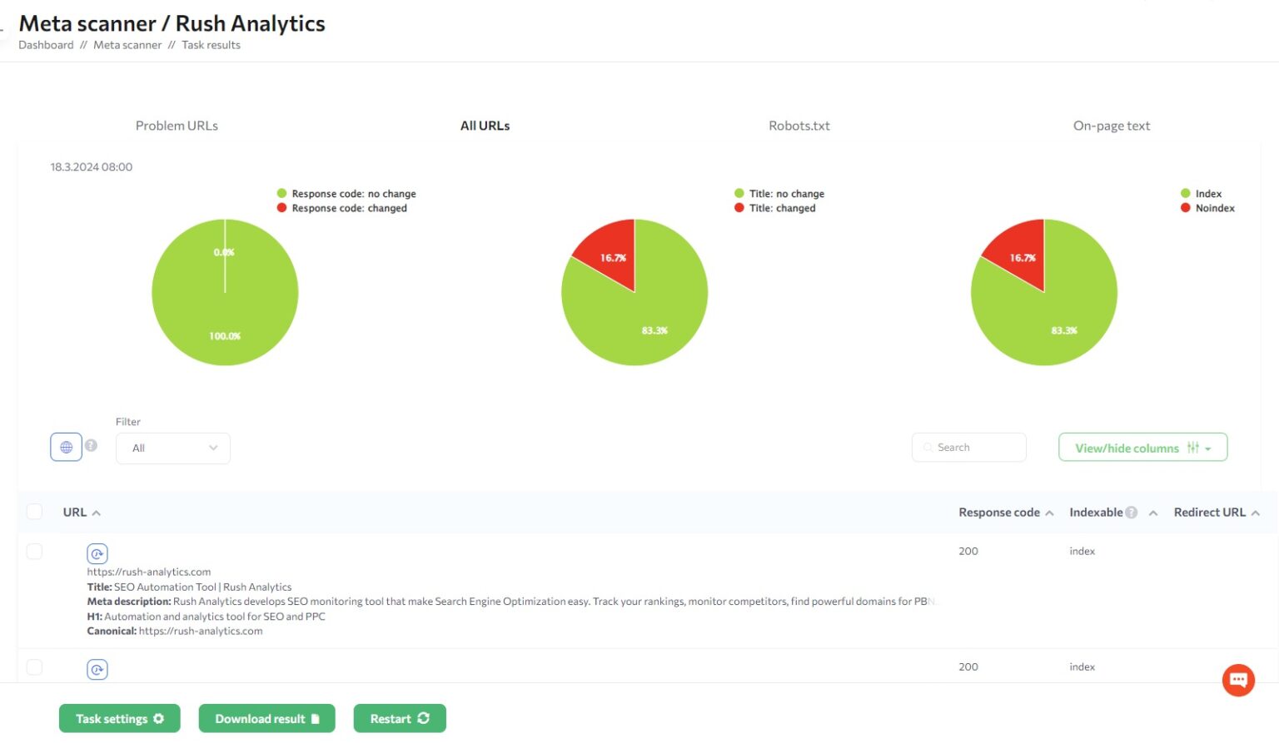Viewport: 1279px width, 743px height.
Task: Expand the View/hide columns dropdown
Action: pyautogui.click(x=1142, y=447)
